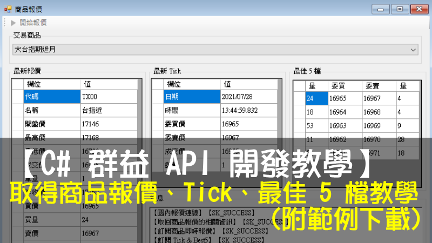432x243 pixels.
Task: Click the 16969 ask cell
Action: pyautogui.click(x=379, y=126)
